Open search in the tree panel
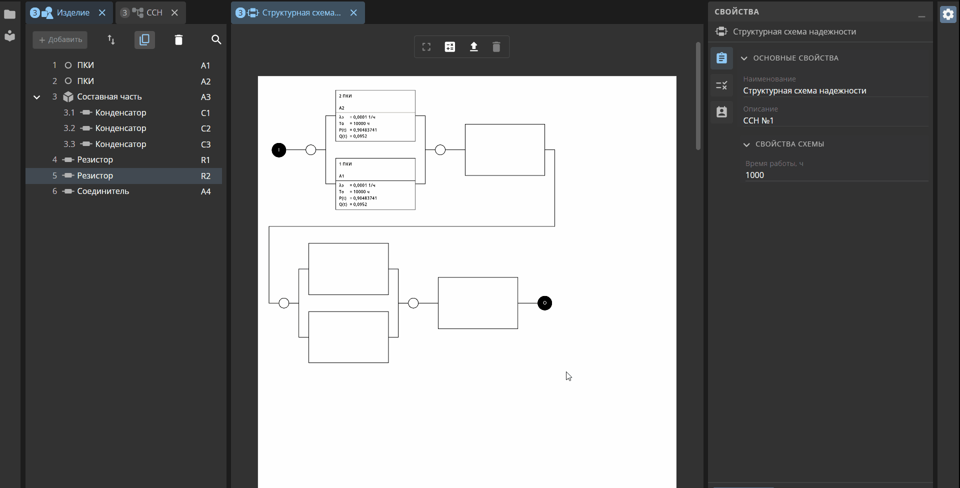The height and width of the screenshot is (488, 960). click(x=216, y=40)
